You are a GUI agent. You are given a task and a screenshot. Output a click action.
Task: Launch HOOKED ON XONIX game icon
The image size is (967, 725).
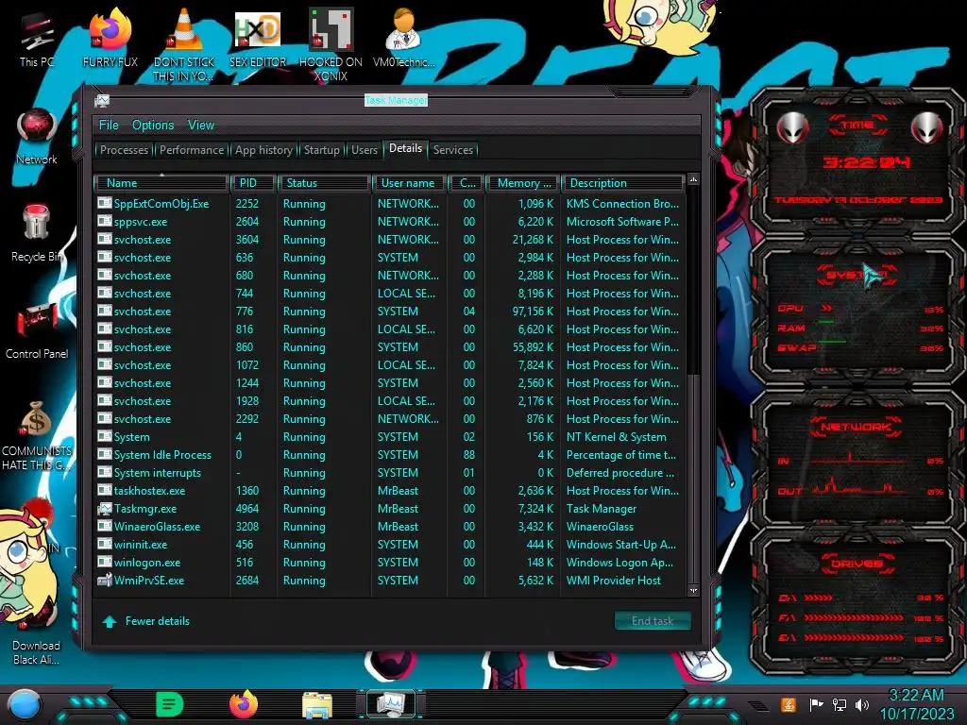tap(331, 44)
